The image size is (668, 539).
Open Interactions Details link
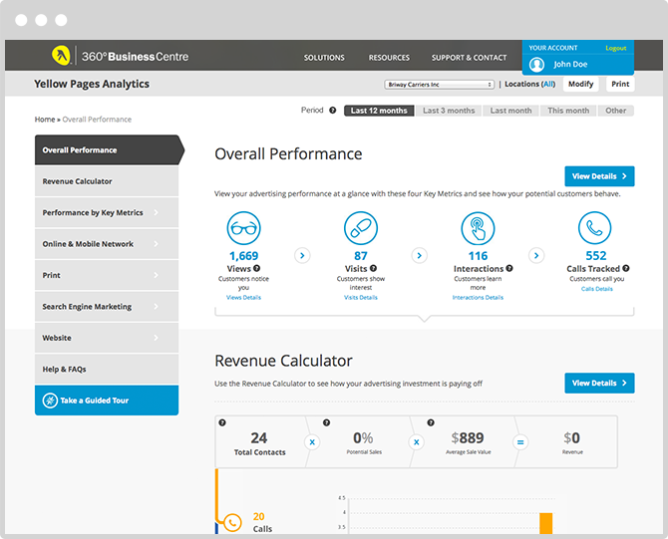478,298
